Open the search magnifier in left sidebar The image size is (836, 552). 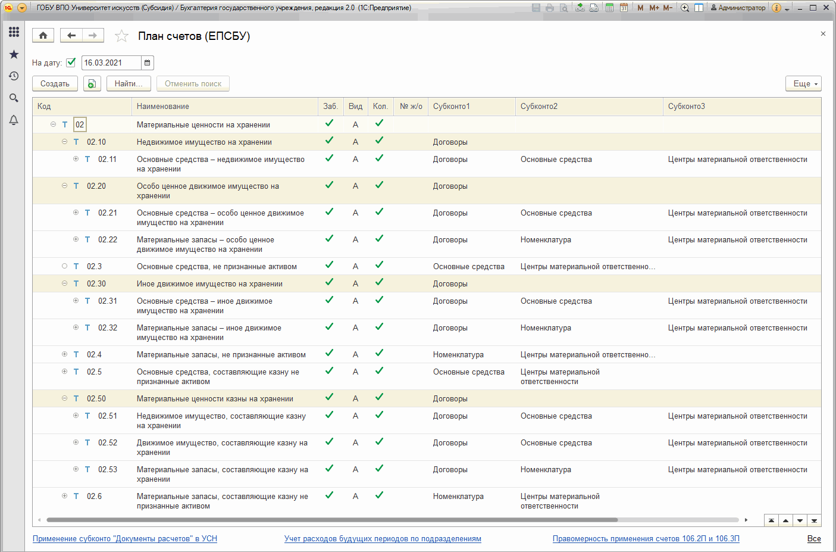click(x=14, y=98)
